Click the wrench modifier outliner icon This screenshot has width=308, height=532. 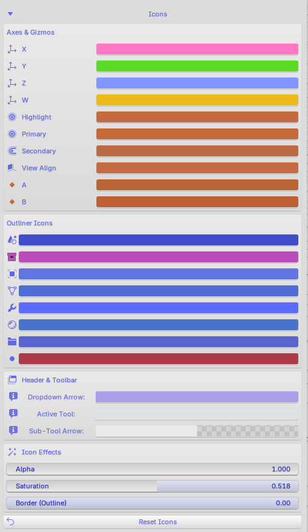pos(12,308)
